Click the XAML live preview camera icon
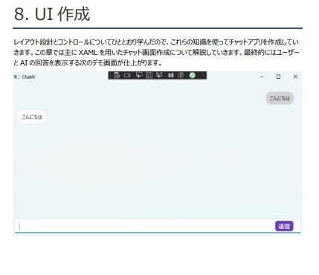 pos(127,75)
